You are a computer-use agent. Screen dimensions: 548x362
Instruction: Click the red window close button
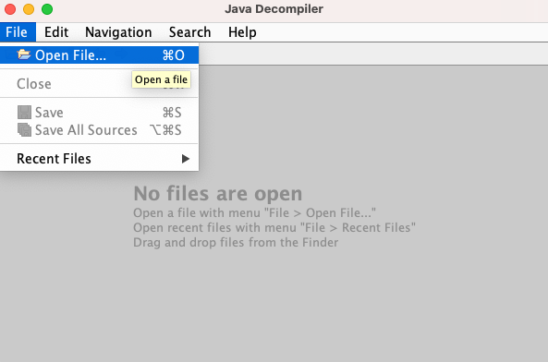point(10,9)
